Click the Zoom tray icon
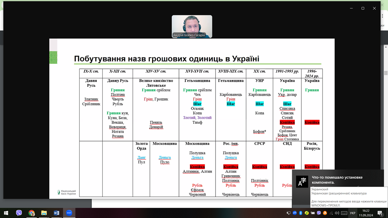This screenshot has height=218, width=388. 294,213
